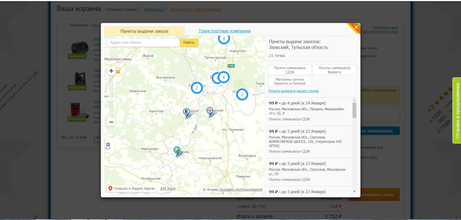
Task: Click the list scrollbar down arrow
Action: click(x=354, y=191)
